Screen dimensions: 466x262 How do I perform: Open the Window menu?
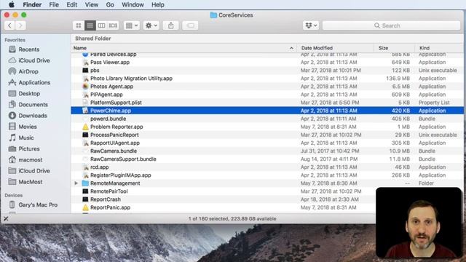click(x=133, y=4)
